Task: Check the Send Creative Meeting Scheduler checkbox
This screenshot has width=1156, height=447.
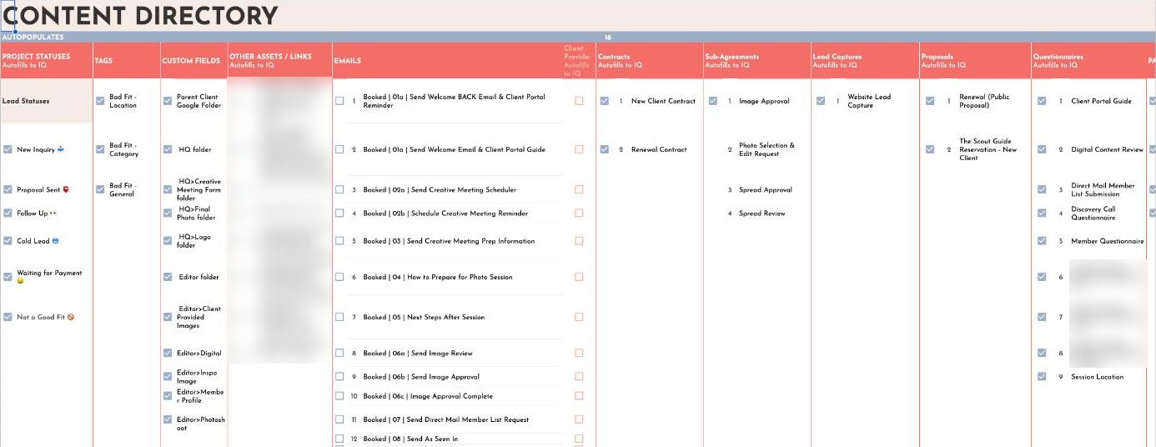Action: tap(339, 189)
